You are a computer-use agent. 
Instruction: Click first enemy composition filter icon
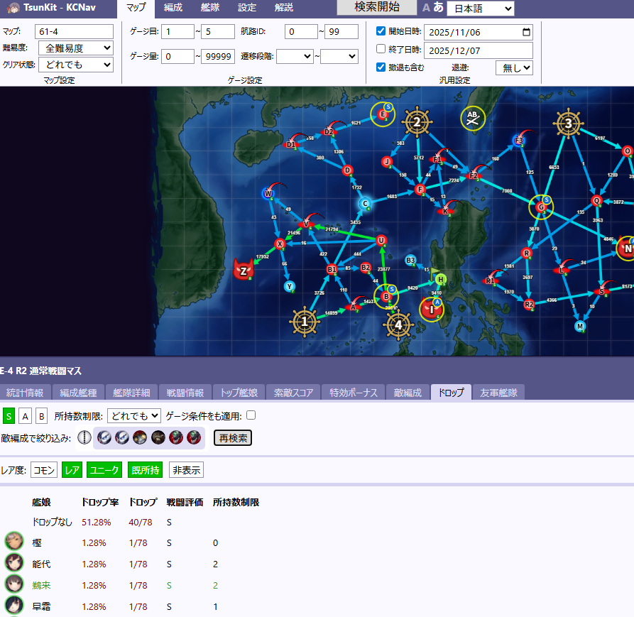(x=104, y=437)
